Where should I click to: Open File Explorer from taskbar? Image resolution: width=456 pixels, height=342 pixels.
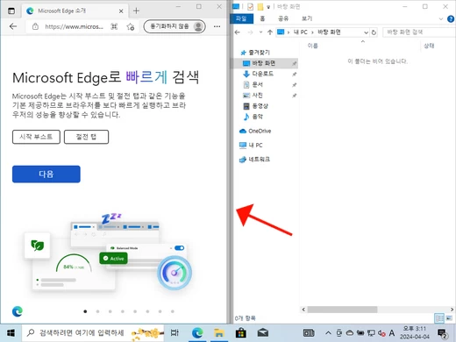point(219,333)
